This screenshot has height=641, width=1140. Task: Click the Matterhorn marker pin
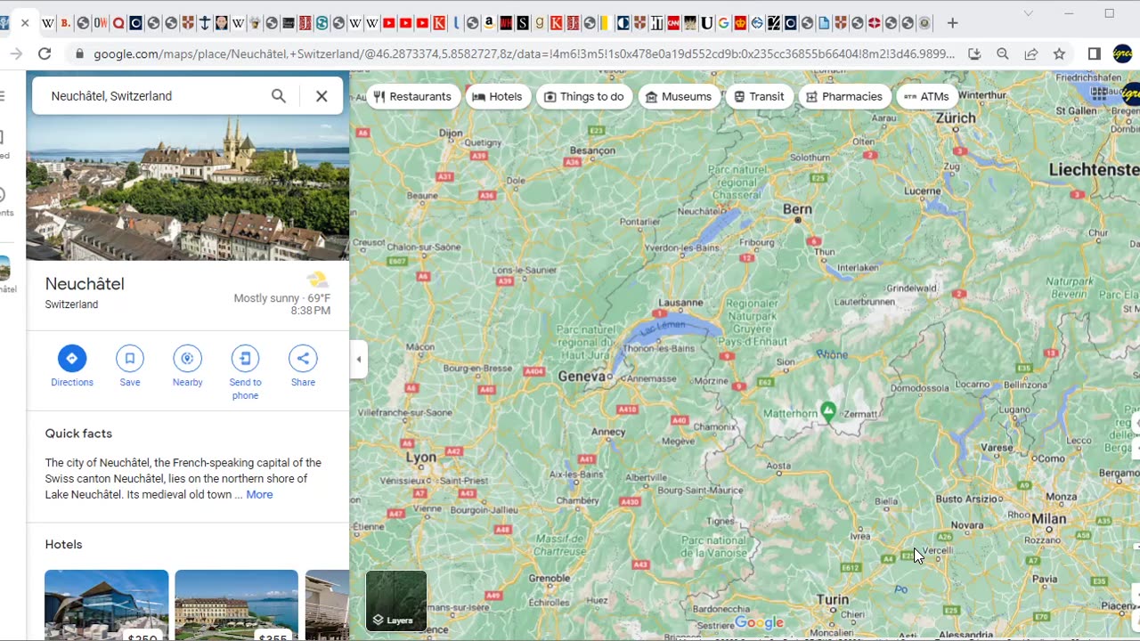coord(828,410)
